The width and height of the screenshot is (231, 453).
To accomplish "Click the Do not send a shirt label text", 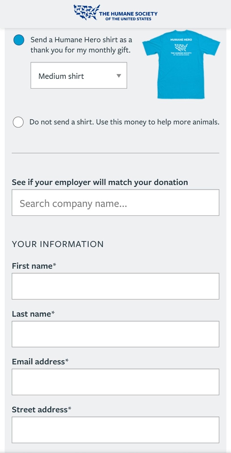I will [125, 122].
